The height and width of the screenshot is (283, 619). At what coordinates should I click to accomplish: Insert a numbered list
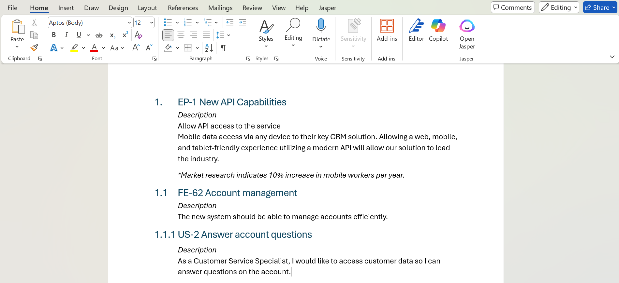pos(188,22)
